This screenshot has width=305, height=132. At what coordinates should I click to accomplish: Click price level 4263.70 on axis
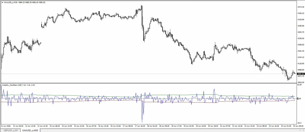[x=301, y=32]
